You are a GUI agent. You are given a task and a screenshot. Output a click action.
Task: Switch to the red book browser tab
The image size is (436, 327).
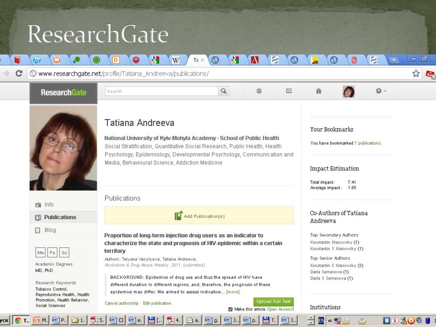coord(17,60)
